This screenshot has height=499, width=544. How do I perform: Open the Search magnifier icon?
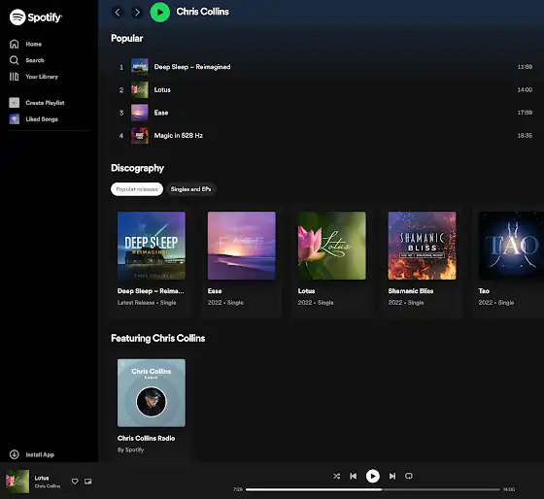15,60
